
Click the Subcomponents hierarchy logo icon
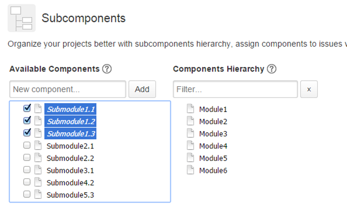22,18
